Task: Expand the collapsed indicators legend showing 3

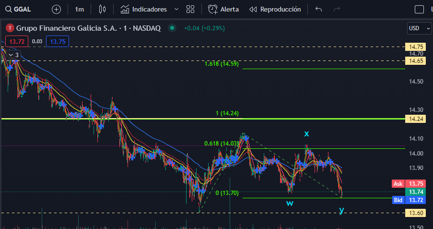Action: pos(13,55)
